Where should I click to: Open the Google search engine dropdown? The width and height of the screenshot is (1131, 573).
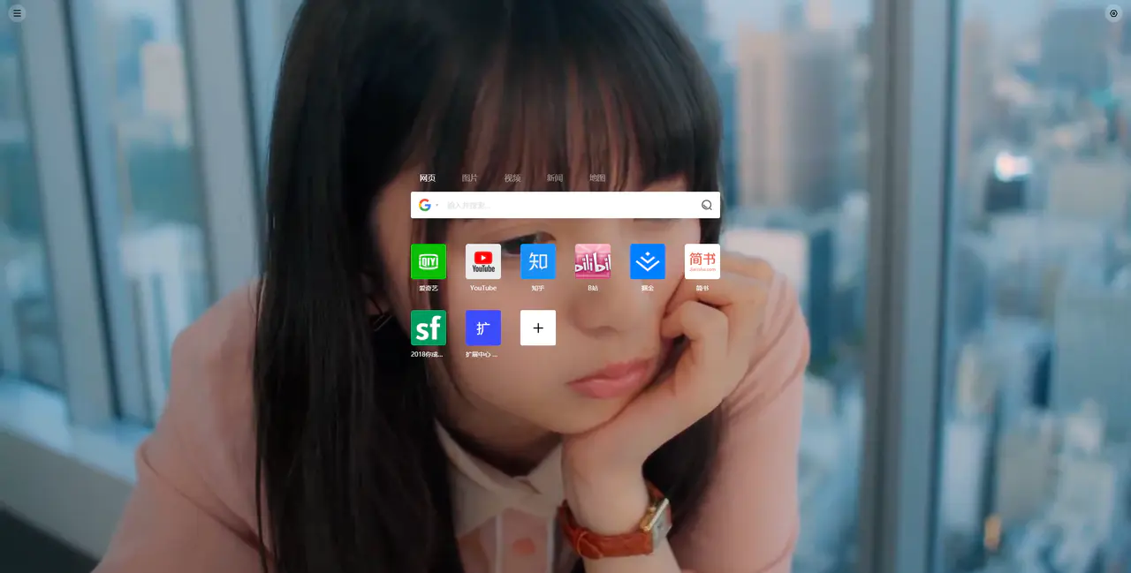click(429, 205)
